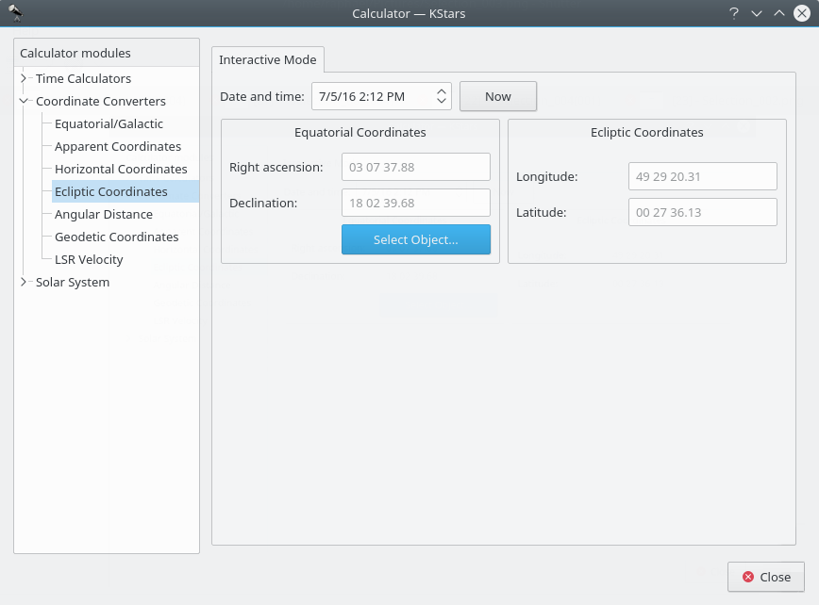819x605 pixels.
Task: Click the Select Object... button
Action: (x=415, y=239)
